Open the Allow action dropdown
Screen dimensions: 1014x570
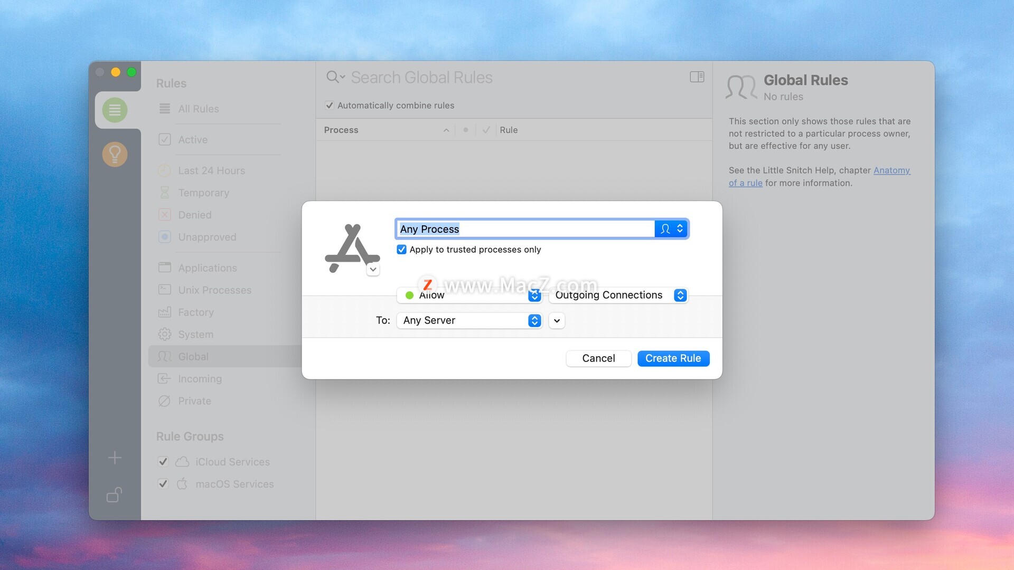click(469, 295)
